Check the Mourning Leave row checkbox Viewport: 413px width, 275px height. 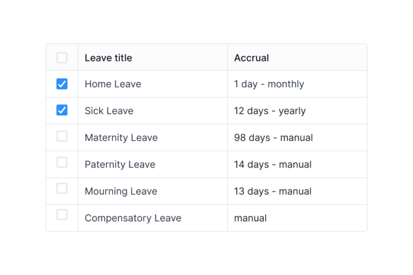coord(62,189)
